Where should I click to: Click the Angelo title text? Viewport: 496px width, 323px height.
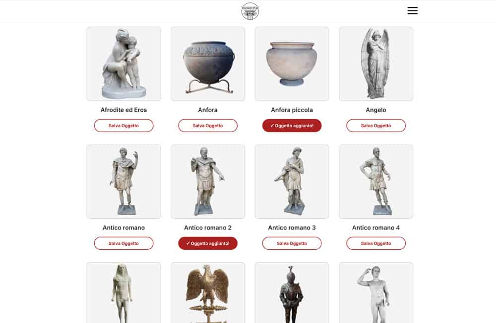(376, 110)
